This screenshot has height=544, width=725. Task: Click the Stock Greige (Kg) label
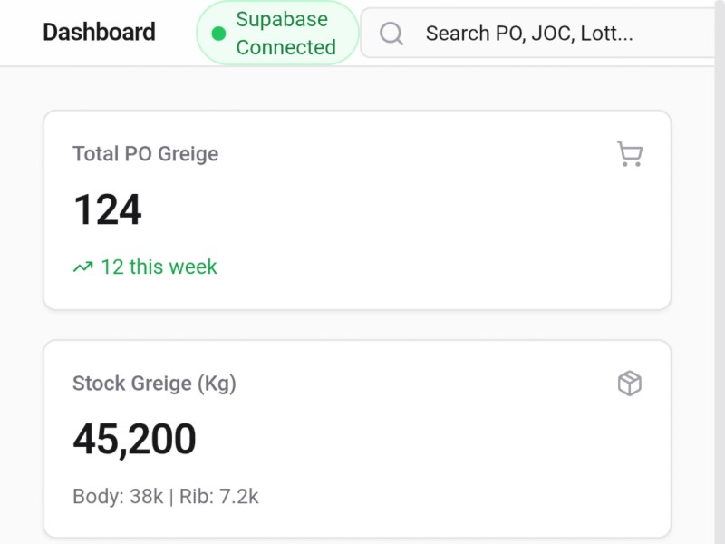pos(154,384)
